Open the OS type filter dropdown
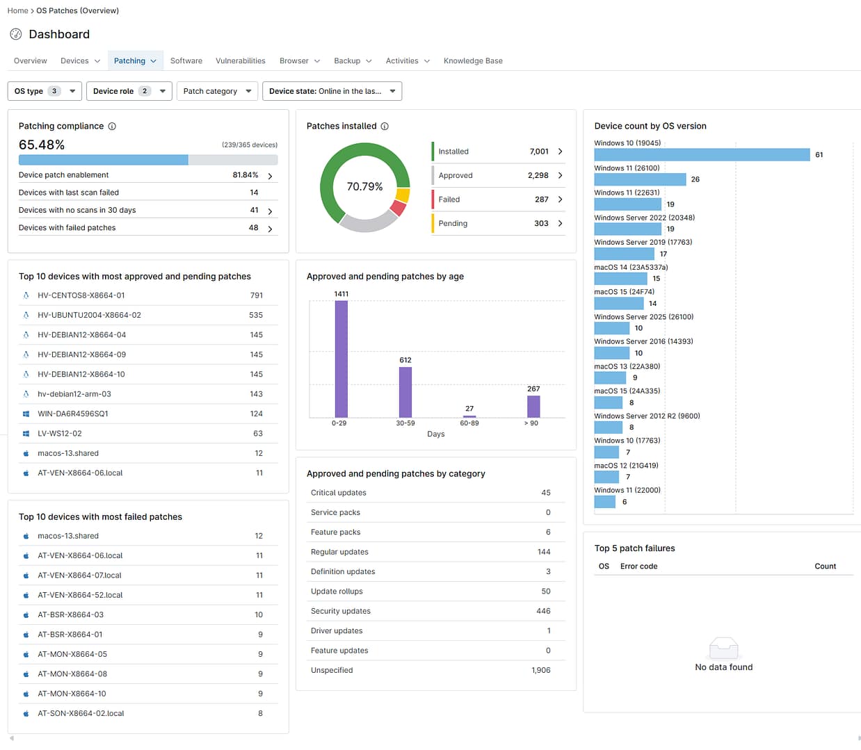 pyautogui.click(x=44, y=91)
